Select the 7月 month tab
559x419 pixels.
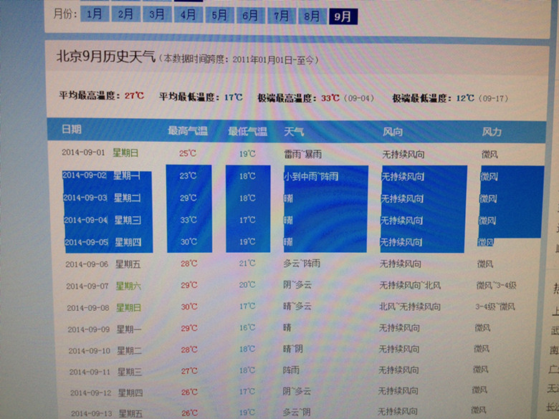282,15
